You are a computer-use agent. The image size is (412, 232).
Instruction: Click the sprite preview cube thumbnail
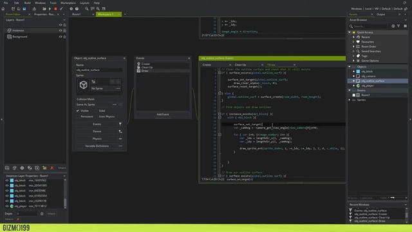click(x=83, y=84)
